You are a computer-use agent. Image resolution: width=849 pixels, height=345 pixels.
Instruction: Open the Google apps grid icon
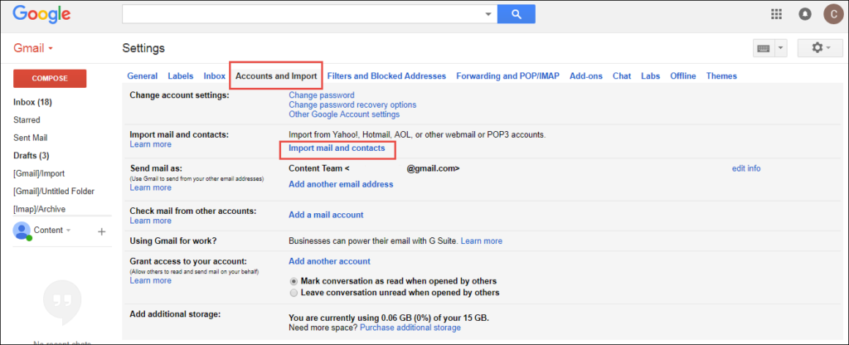pos(776,14)
